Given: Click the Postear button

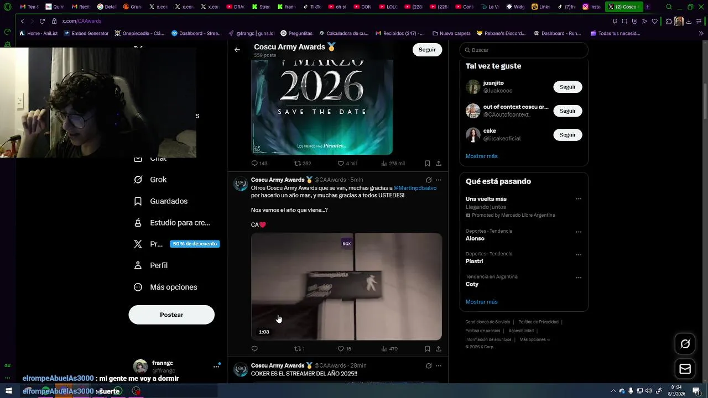Looking at the screenshot, I should tap(171, 315).
